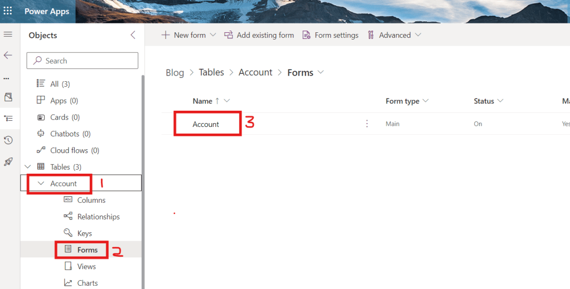570x289 pixels.
Task: Click the rocket icon in left rail
Action: (x=8, y=162)
